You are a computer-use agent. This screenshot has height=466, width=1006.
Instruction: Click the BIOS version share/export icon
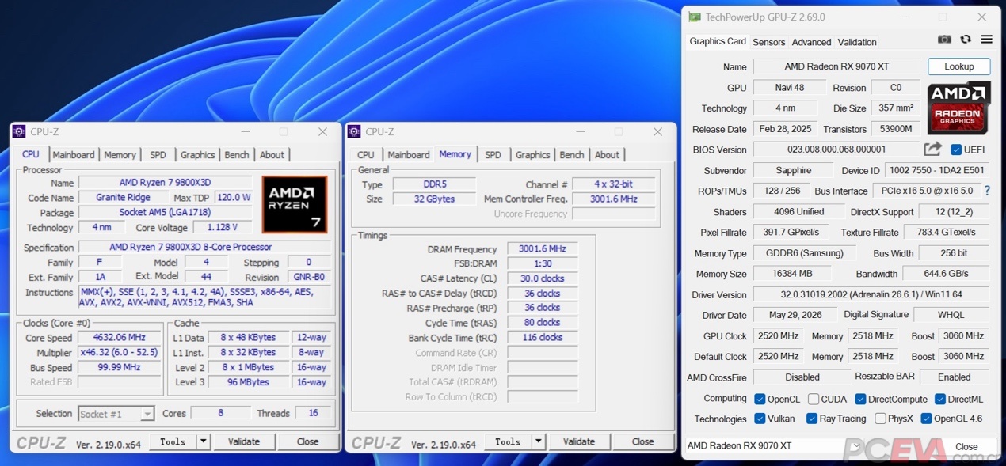point(932,149)
